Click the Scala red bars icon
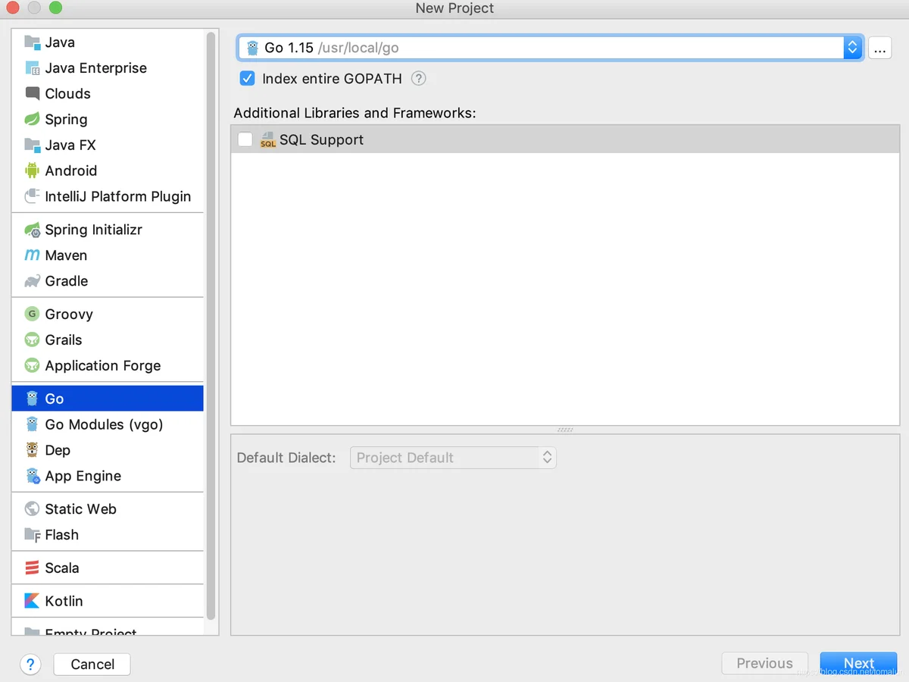The width and height of the screenshot is (909, 682). (32, 568)
